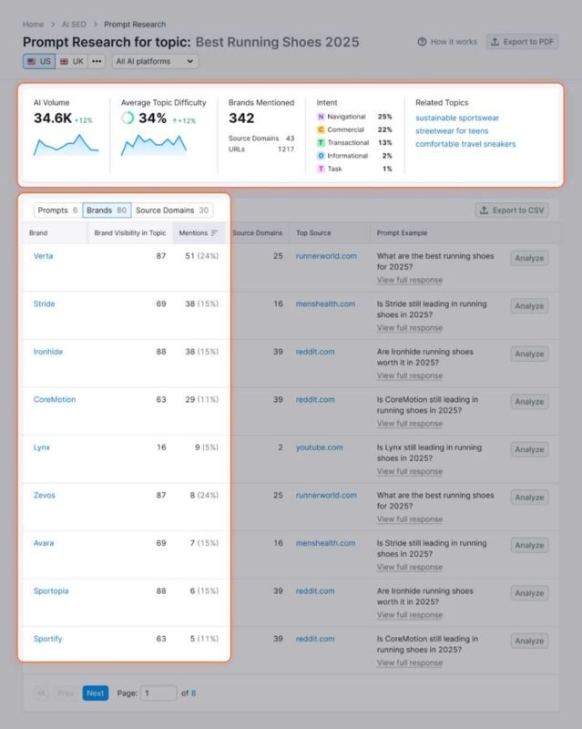
Task: Open the Prompts tab
Action: point(57,210)
